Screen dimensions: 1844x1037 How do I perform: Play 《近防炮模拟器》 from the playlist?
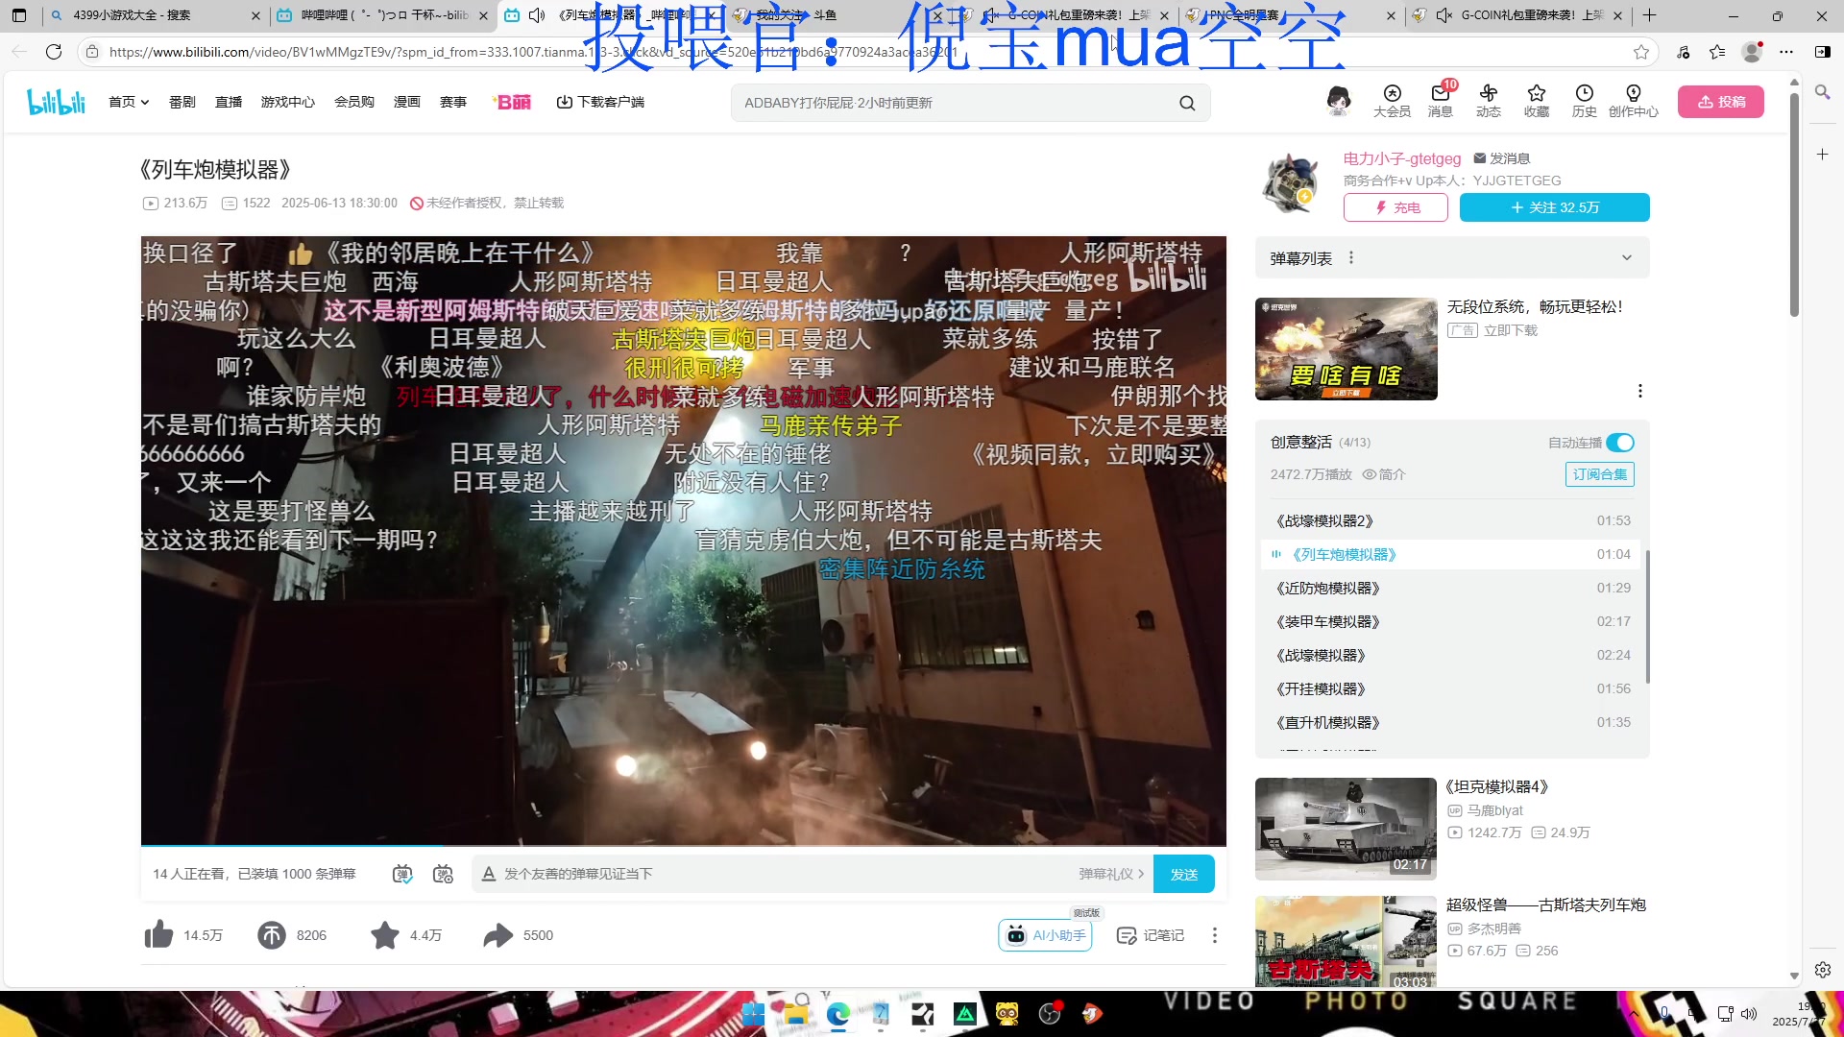1452,588
